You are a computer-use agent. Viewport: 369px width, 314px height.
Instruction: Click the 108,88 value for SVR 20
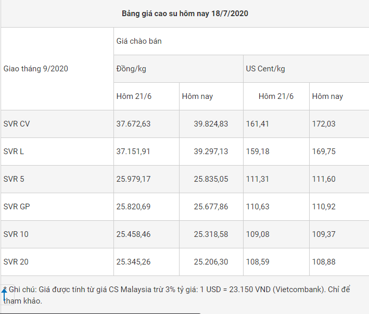pos(324,262)
